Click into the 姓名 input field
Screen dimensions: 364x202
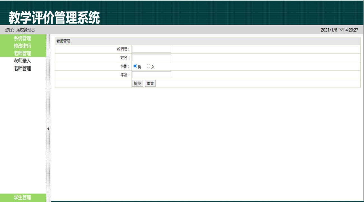[x=151, y=58]
